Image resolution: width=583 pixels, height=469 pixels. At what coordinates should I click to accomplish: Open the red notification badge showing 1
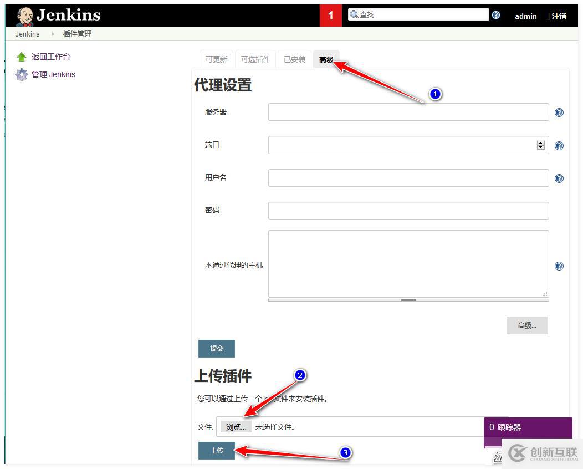[330, 16]
